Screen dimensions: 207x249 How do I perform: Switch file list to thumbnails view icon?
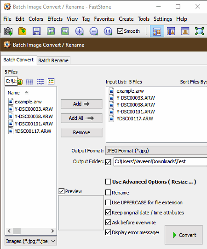[x=51, y=82]
